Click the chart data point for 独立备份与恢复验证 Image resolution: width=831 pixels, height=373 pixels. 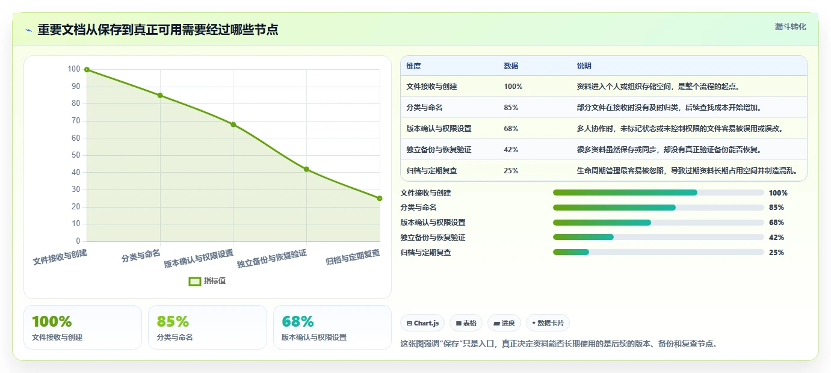[x=306, y=169]
